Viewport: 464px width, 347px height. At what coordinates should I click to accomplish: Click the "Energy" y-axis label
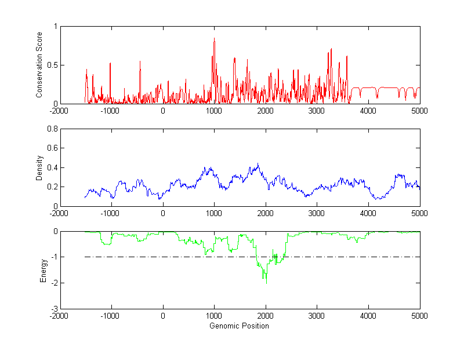click(x=43, y=270)
